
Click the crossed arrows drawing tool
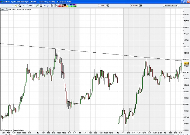(x=48, y=5)
